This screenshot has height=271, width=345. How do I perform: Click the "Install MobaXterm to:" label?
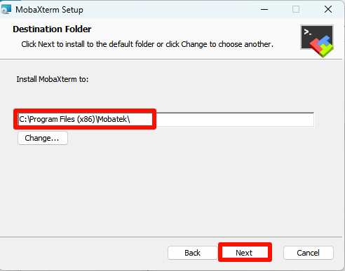(x=53, y=79)
